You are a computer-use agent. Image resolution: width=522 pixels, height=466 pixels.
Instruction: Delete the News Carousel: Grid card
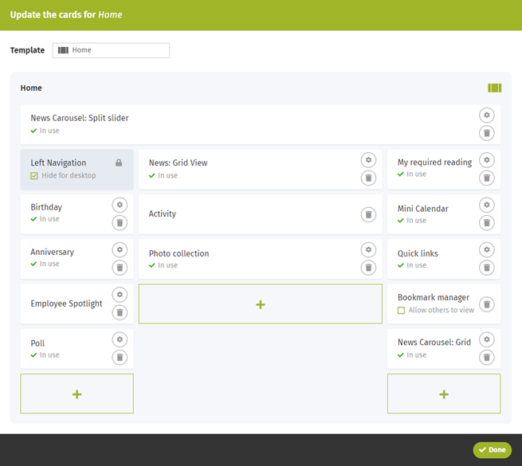point(486,358)
